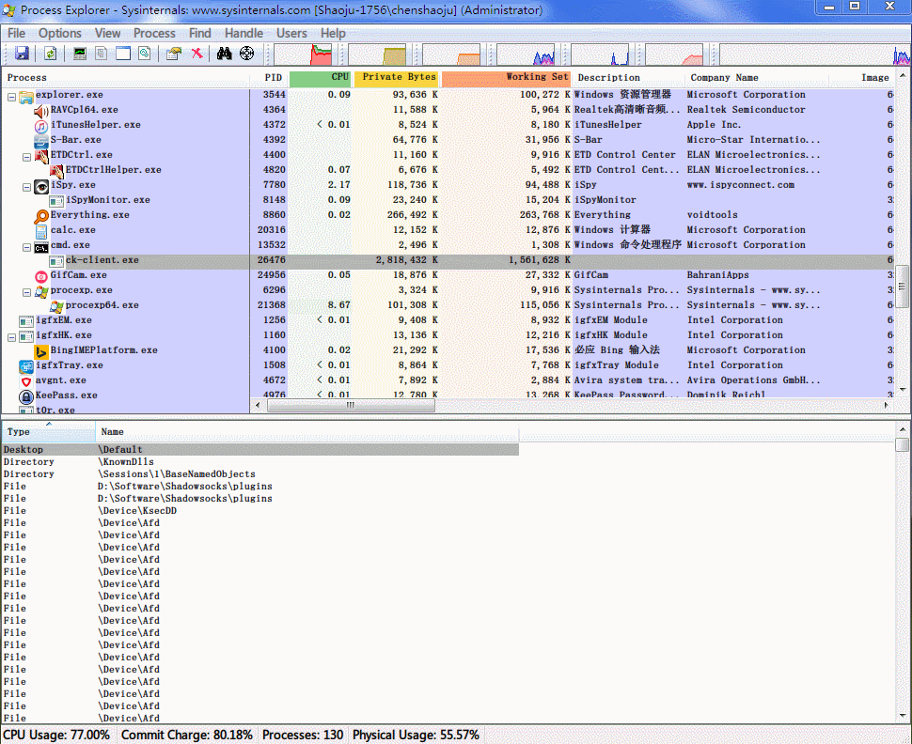Collapse the procexp.exe tree node
This screenshot has width=912, height=744.
(26, 293)
